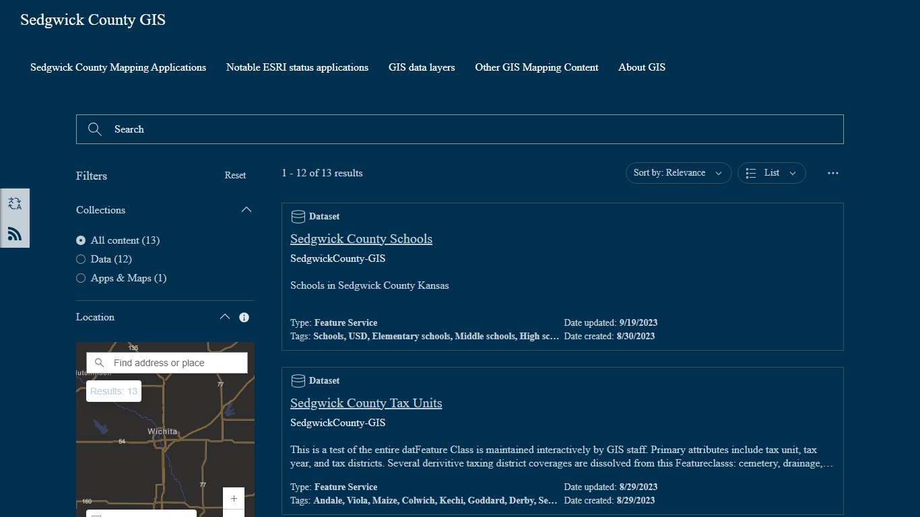Click the info icon beside the Location filter
920x517 pixels.
pos(244,317)
